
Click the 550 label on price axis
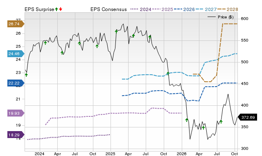click(244, 40)
